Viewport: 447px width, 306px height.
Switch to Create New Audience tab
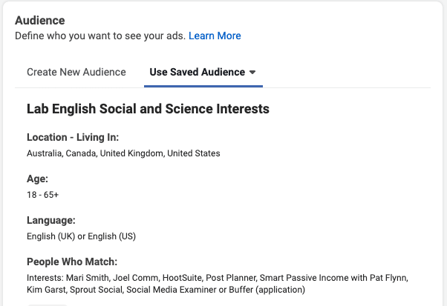pyautogui.click(x=76, y=72)
